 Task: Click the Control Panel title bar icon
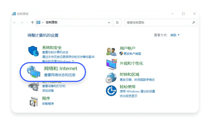click(x=14, y=14)
